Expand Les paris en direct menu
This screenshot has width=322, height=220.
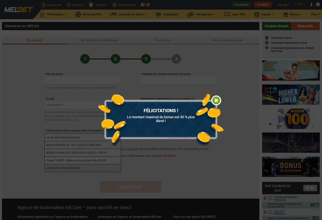click(x=133, y=14)
